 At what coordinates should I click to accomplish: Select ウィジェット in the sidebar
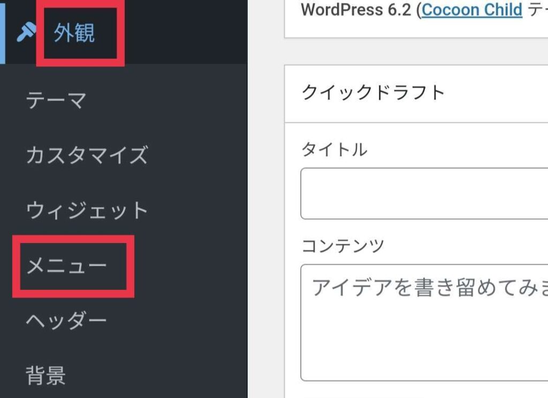point(87,210)
